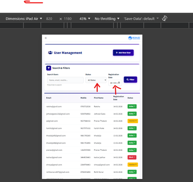193x182 pixels.
Task: Click the device height field showing 1180
Action: coord(68,19)
